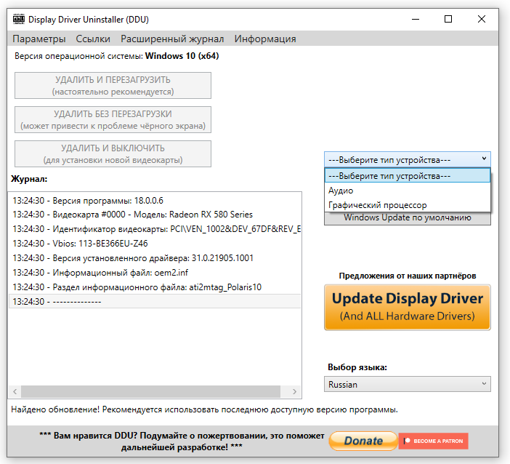Screen dimensions: 510x464
Task: Select log line 'Версия программы: 18.0.0.6'
Action: [x=155, y=201]
